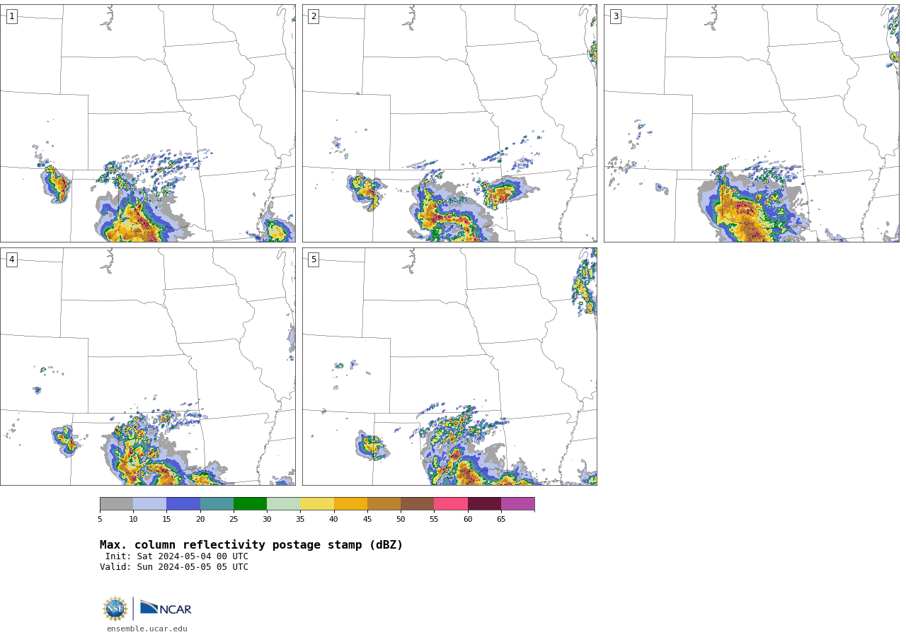Viewport: 906px width, 637px height.
Task: Open ensemble member 4 reflectivity map
Action: click(148, 366)
